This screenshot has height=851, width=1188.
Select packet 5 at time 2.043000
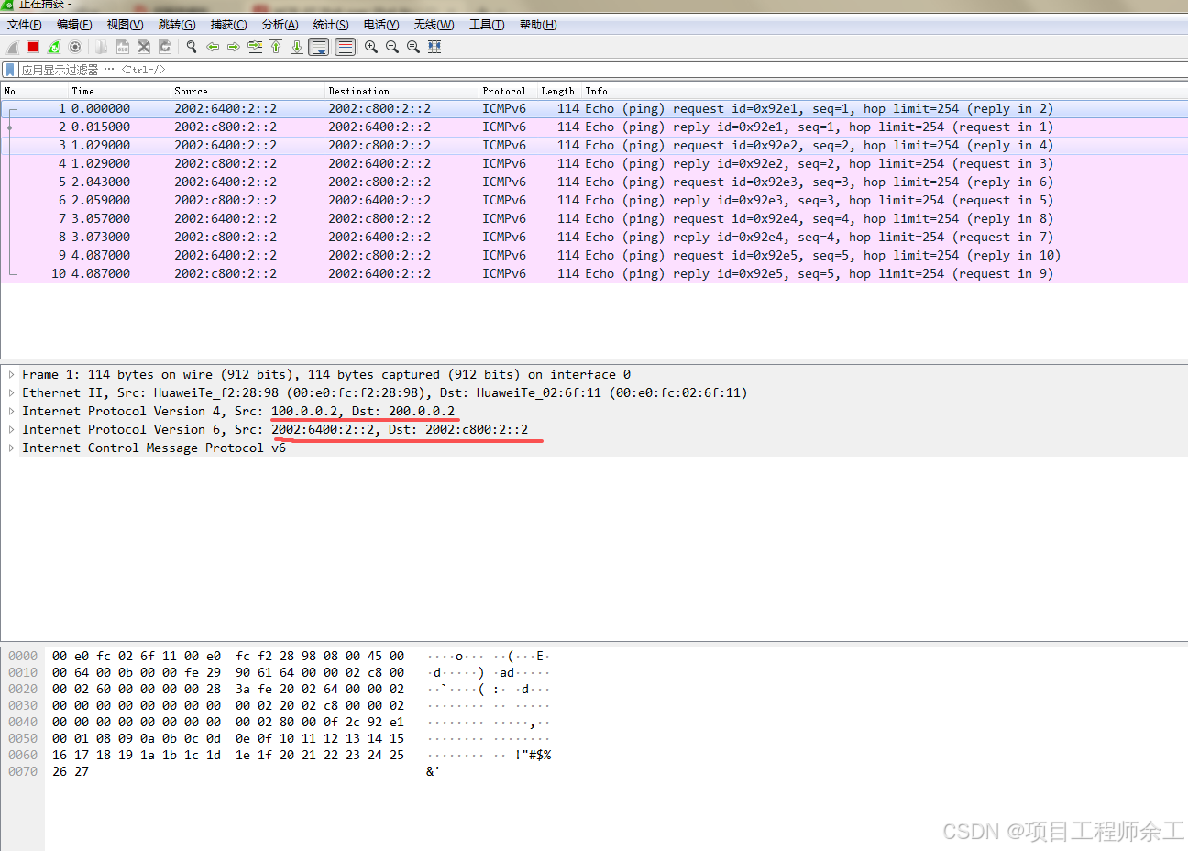[594, 182]
